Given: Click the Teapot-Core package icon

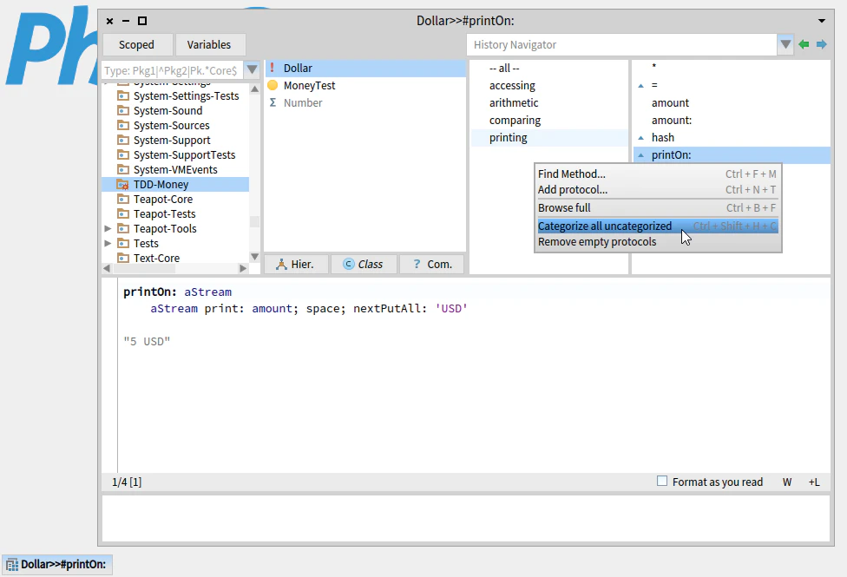Looking at the screenshot, I should (x=123, y=199).
